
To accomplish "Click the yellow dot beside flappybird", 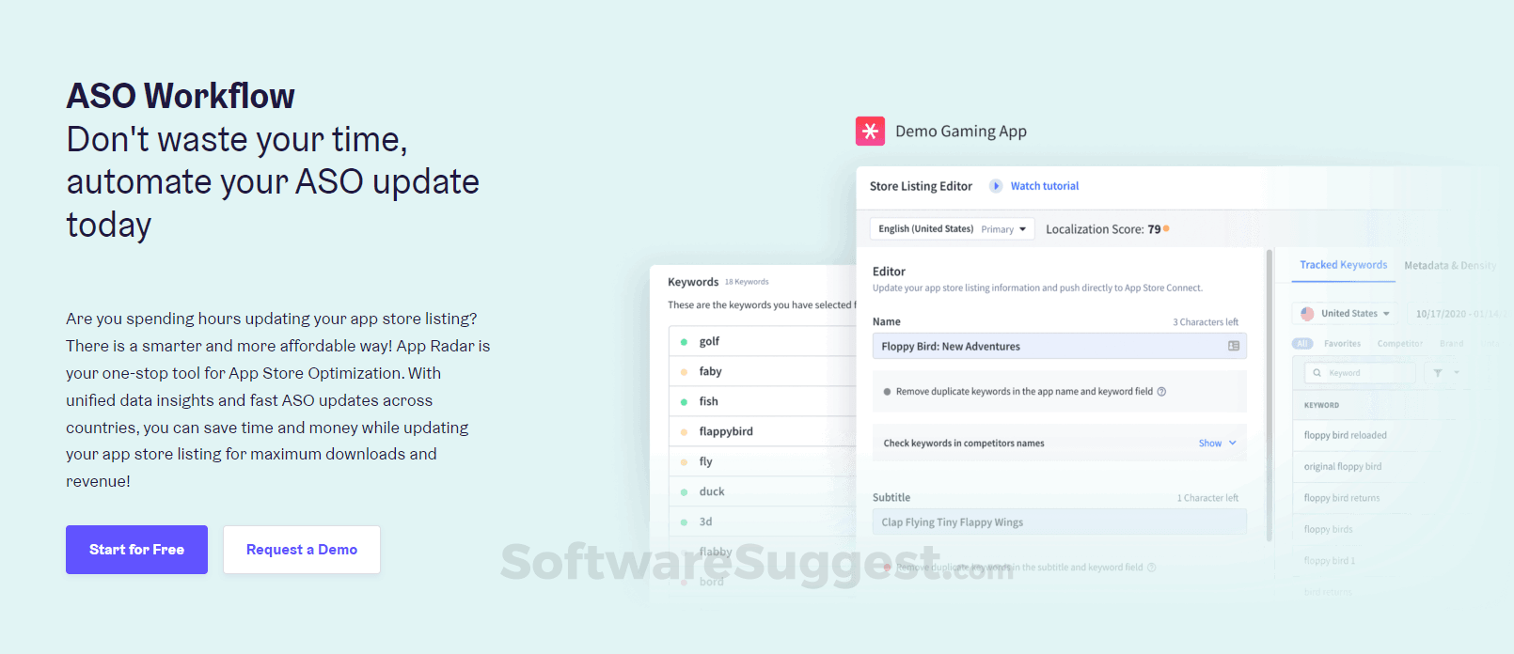I will (x=684, y=432).
